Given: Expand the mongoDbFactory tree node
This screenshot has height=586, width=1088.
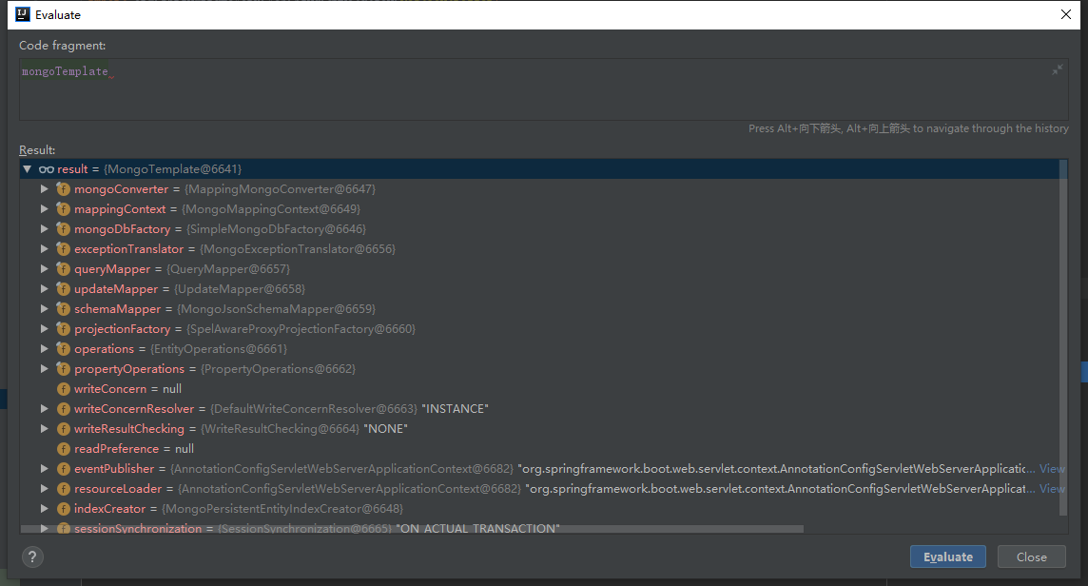Looking at the screenshot, I should pyautogui.click(x=45, y=229).
